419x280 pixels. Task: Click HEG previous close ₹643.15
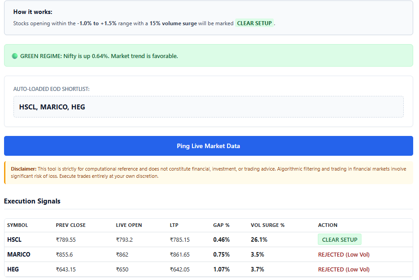(66, 269)
